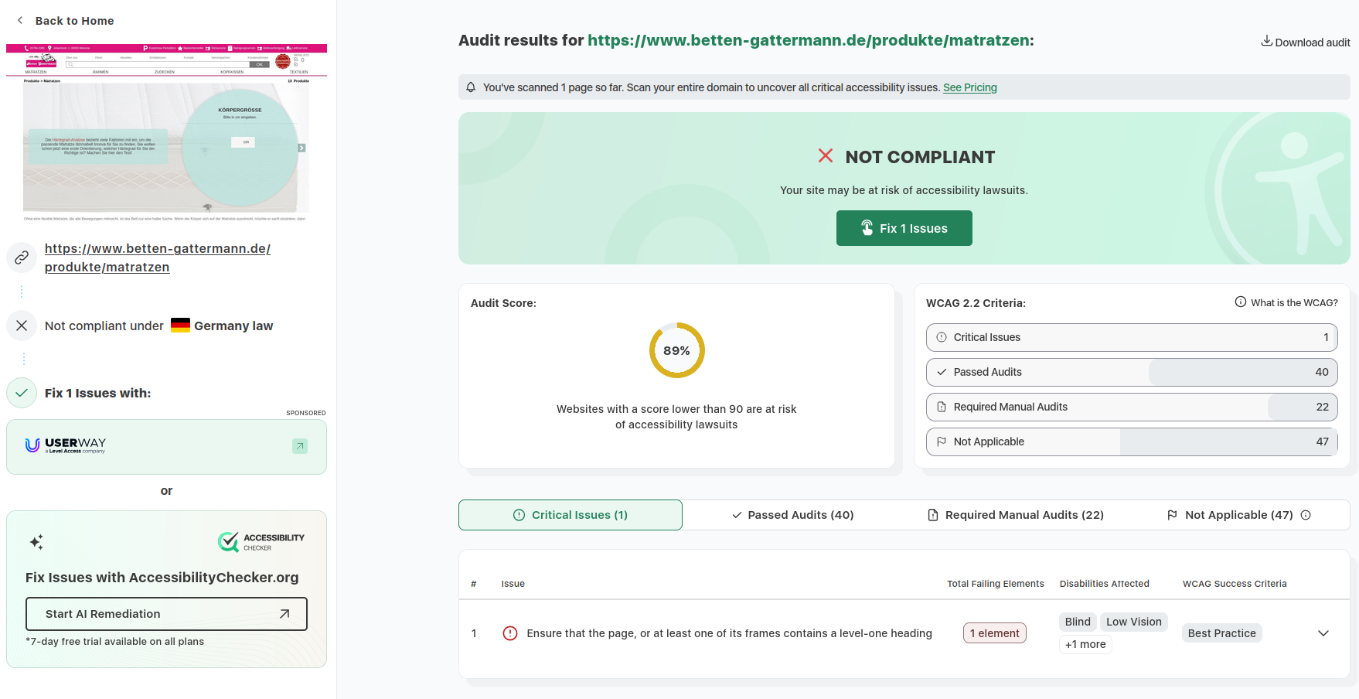The height and width of the screenshot is (699, 1359).
Task: Select the Critical Issues (1) tab
Action: tap(571, 515)
